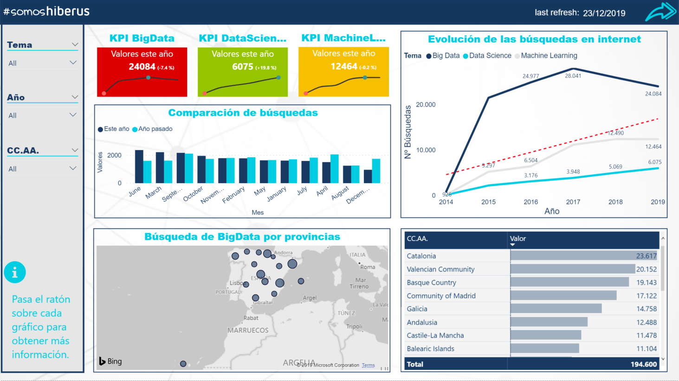Click the 2017 axis label on line chart
This screenshot has width=679, height=381.
pyautogui.click(x=573, y=202)
